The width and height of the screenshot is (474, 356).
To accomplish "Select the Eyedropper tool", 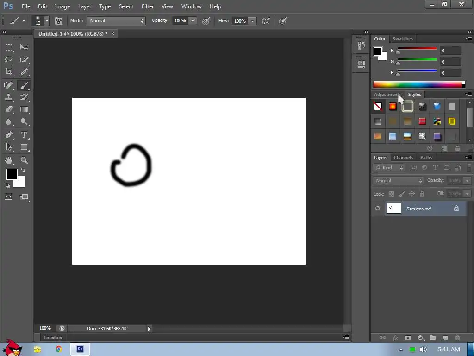I will pyautogui.click(x=24, y=72).
